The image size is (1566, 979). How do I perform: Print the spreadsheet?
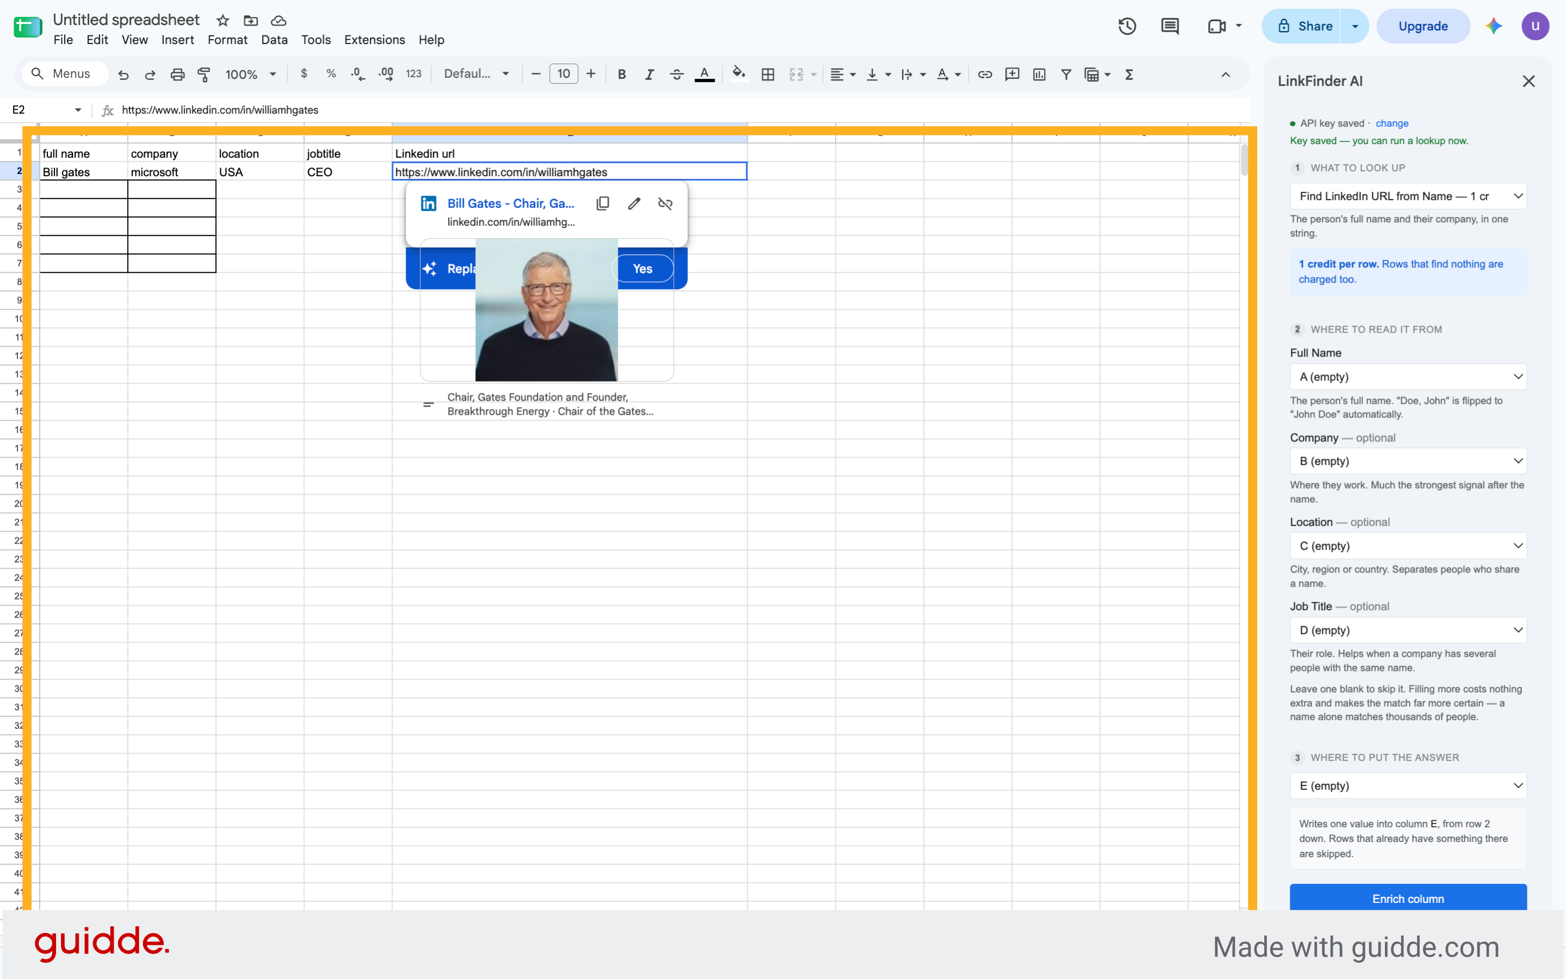coord(177,74)
